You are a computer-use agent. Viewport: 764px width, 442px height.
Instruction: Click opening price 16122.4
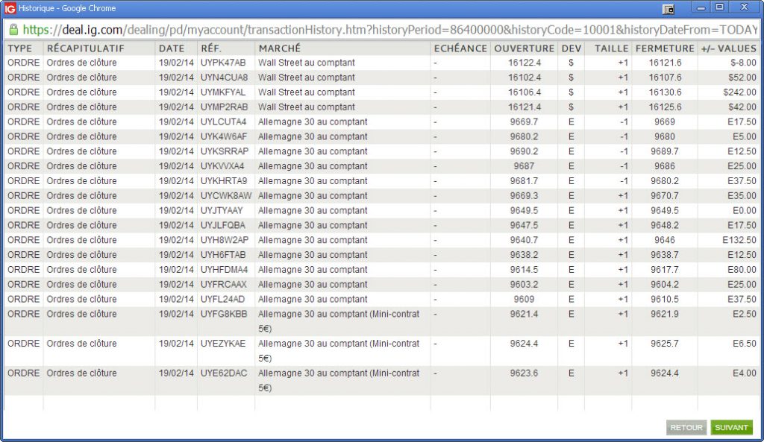pyautogui.click(x=525, y=63)
